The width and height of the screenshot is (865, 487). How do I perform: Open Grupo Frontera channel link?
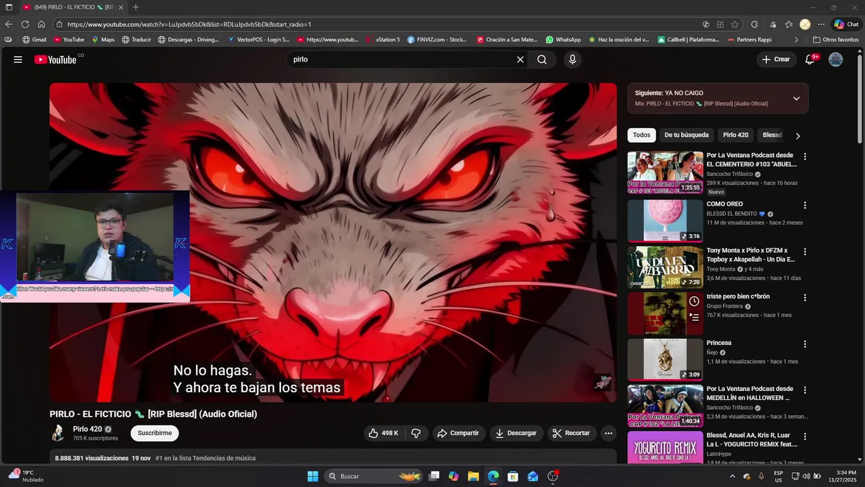pos(724,306)
